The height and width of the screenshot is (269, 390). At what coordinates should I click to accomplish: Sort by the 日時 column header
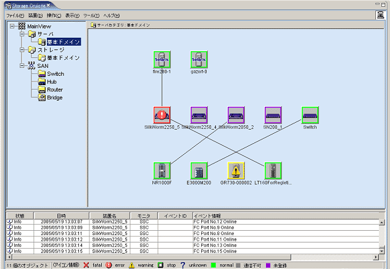[x=62, y=216]
